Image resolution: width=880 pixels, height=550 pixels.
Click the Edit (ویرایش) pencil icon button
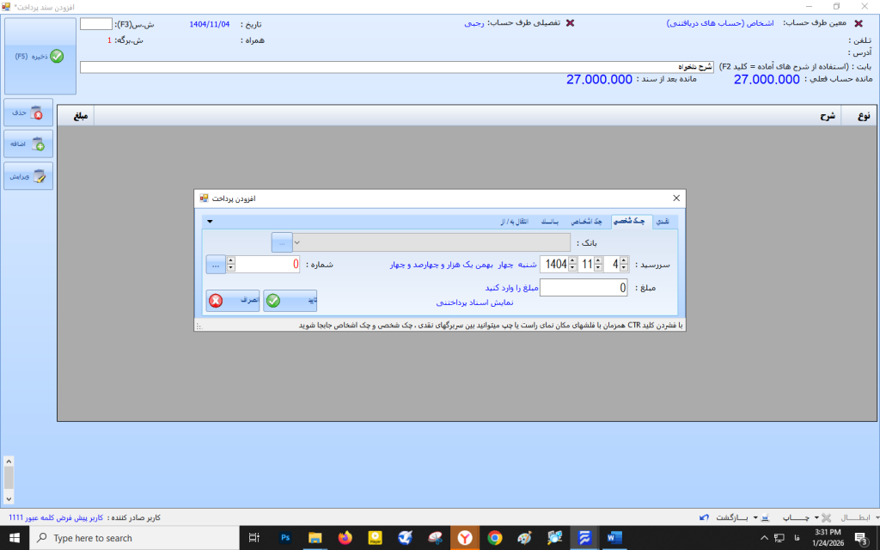pyautogui.click(x=28, y=176)
